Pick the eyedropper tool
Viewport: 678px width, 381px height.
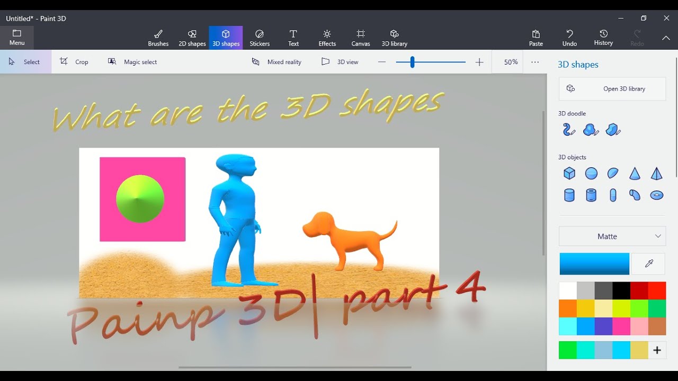[648, 264]
